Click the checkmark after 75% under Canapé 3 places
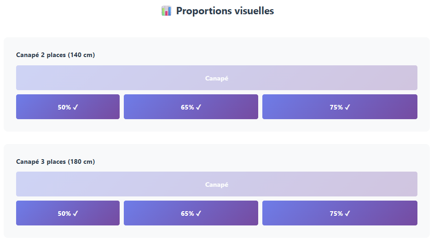434x242 pixels. (x=347, y=213)
